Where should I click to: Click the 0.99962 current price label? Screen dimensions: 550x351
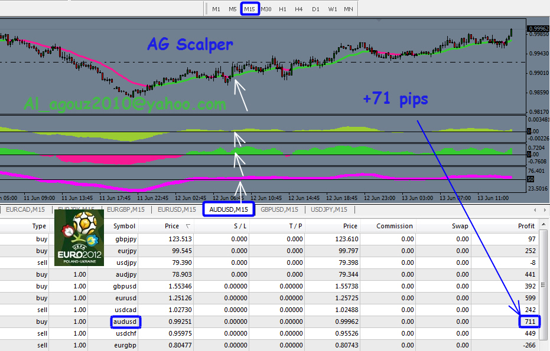pos(538,28)
